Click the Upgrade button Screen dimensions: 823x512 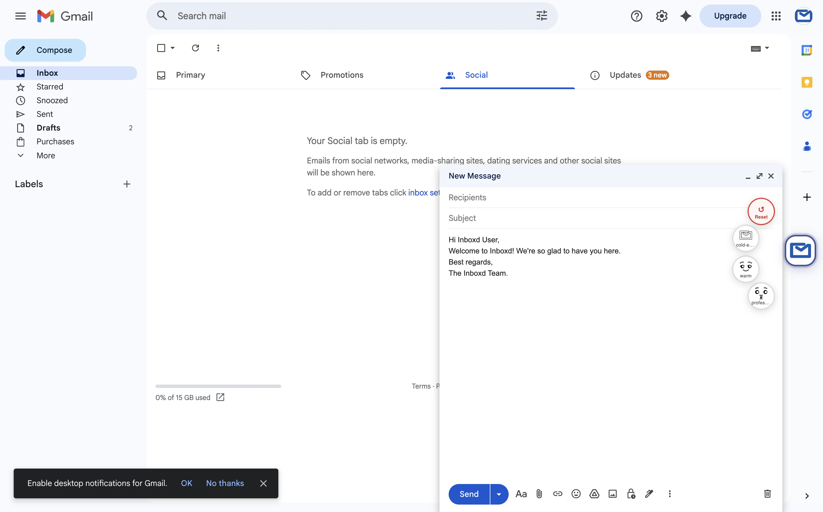click(730, 16)
